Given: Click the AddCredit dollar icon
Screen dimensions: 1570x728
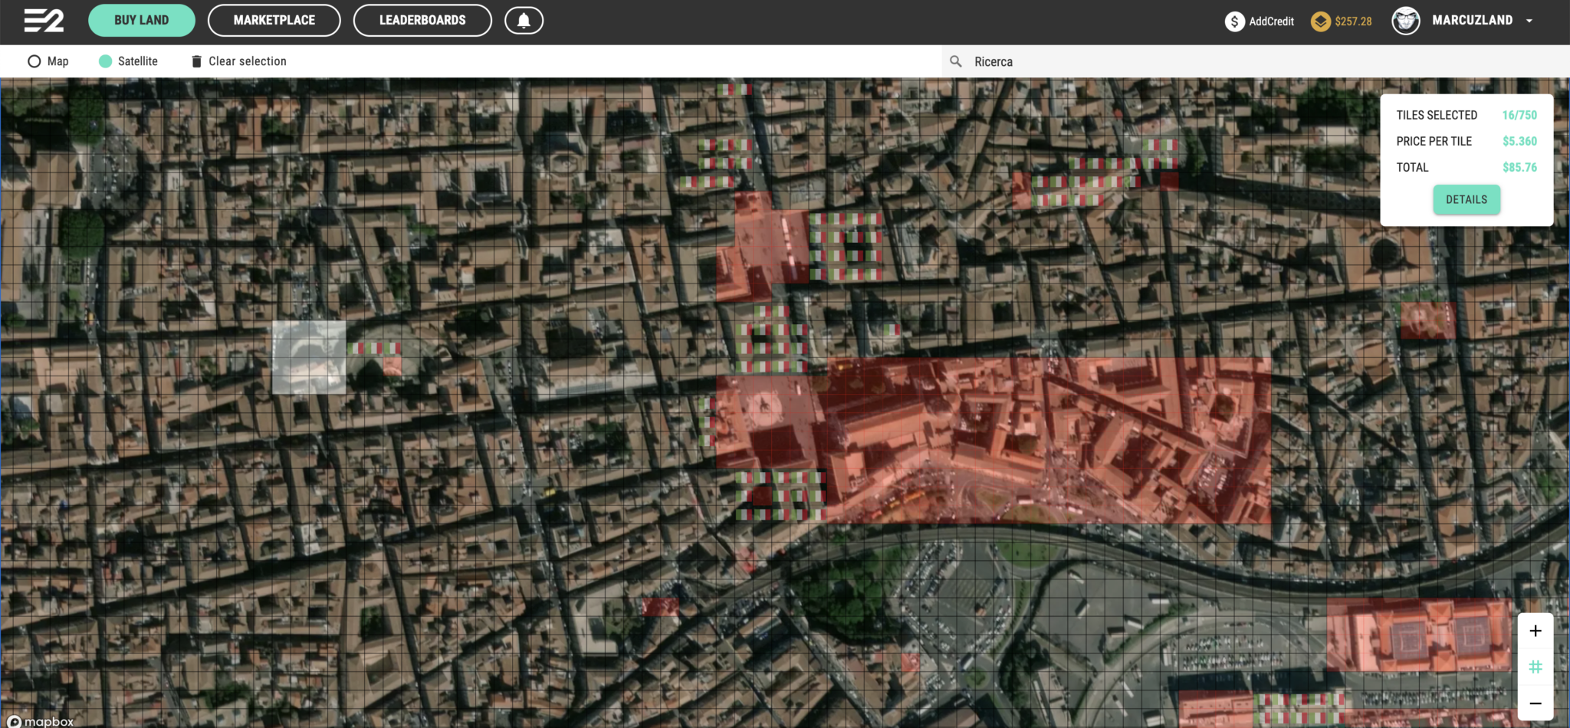Looking at the screenshot, I should (1234, 21).
